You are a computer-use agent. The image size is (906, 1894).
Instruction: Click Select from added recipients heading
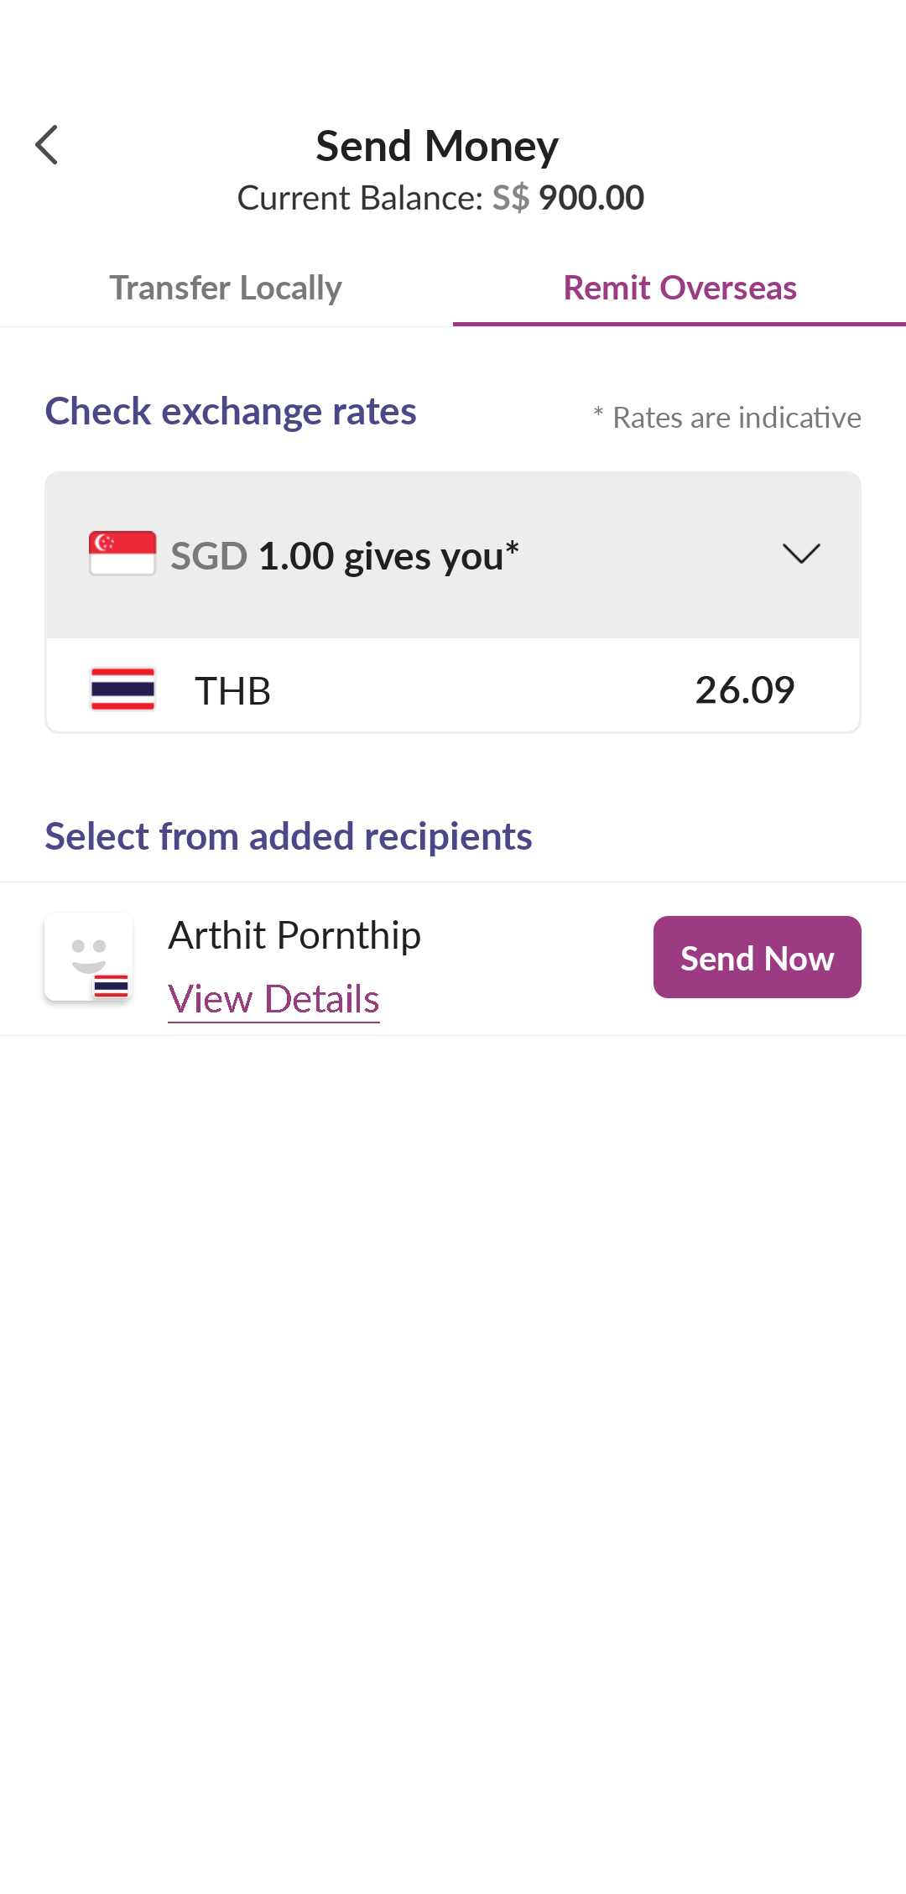pos(289,836)
